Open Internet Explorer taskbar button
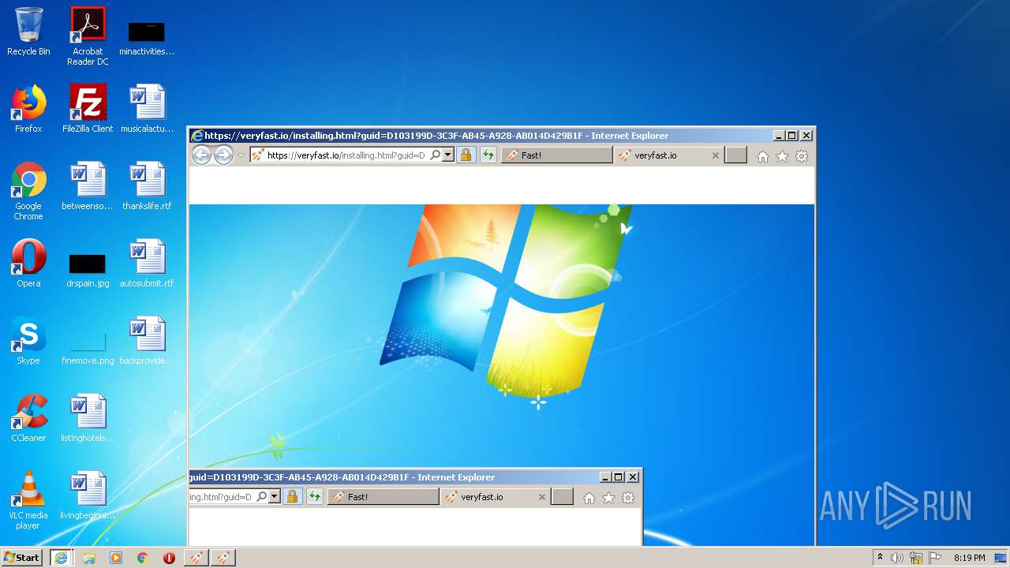1010x568 pixels. click(x=61, y=557)
